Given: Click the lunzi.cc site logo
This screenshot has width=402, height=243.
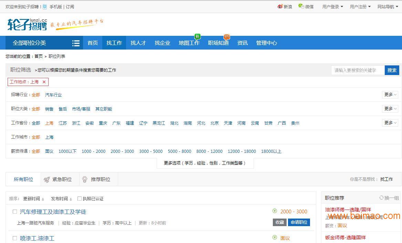Looking at the screenshot, I should point(28,24).
